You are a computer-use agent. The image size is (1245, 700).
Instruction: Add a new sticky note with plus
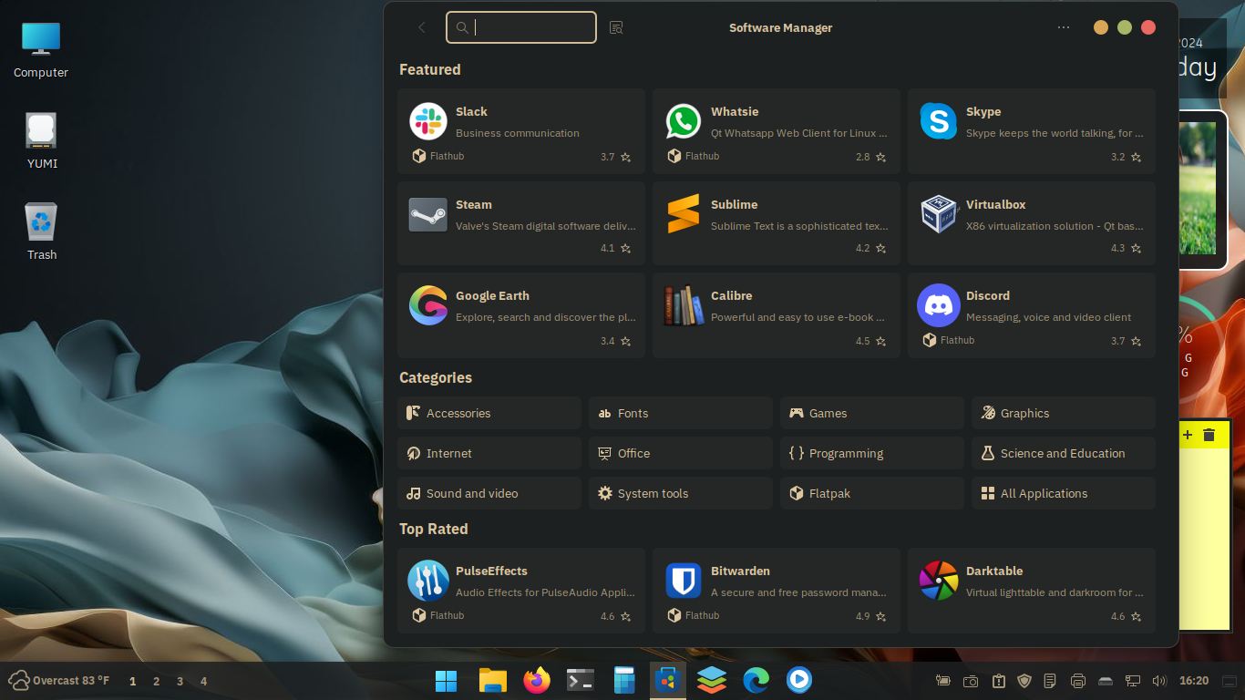tap(1188, 435)
